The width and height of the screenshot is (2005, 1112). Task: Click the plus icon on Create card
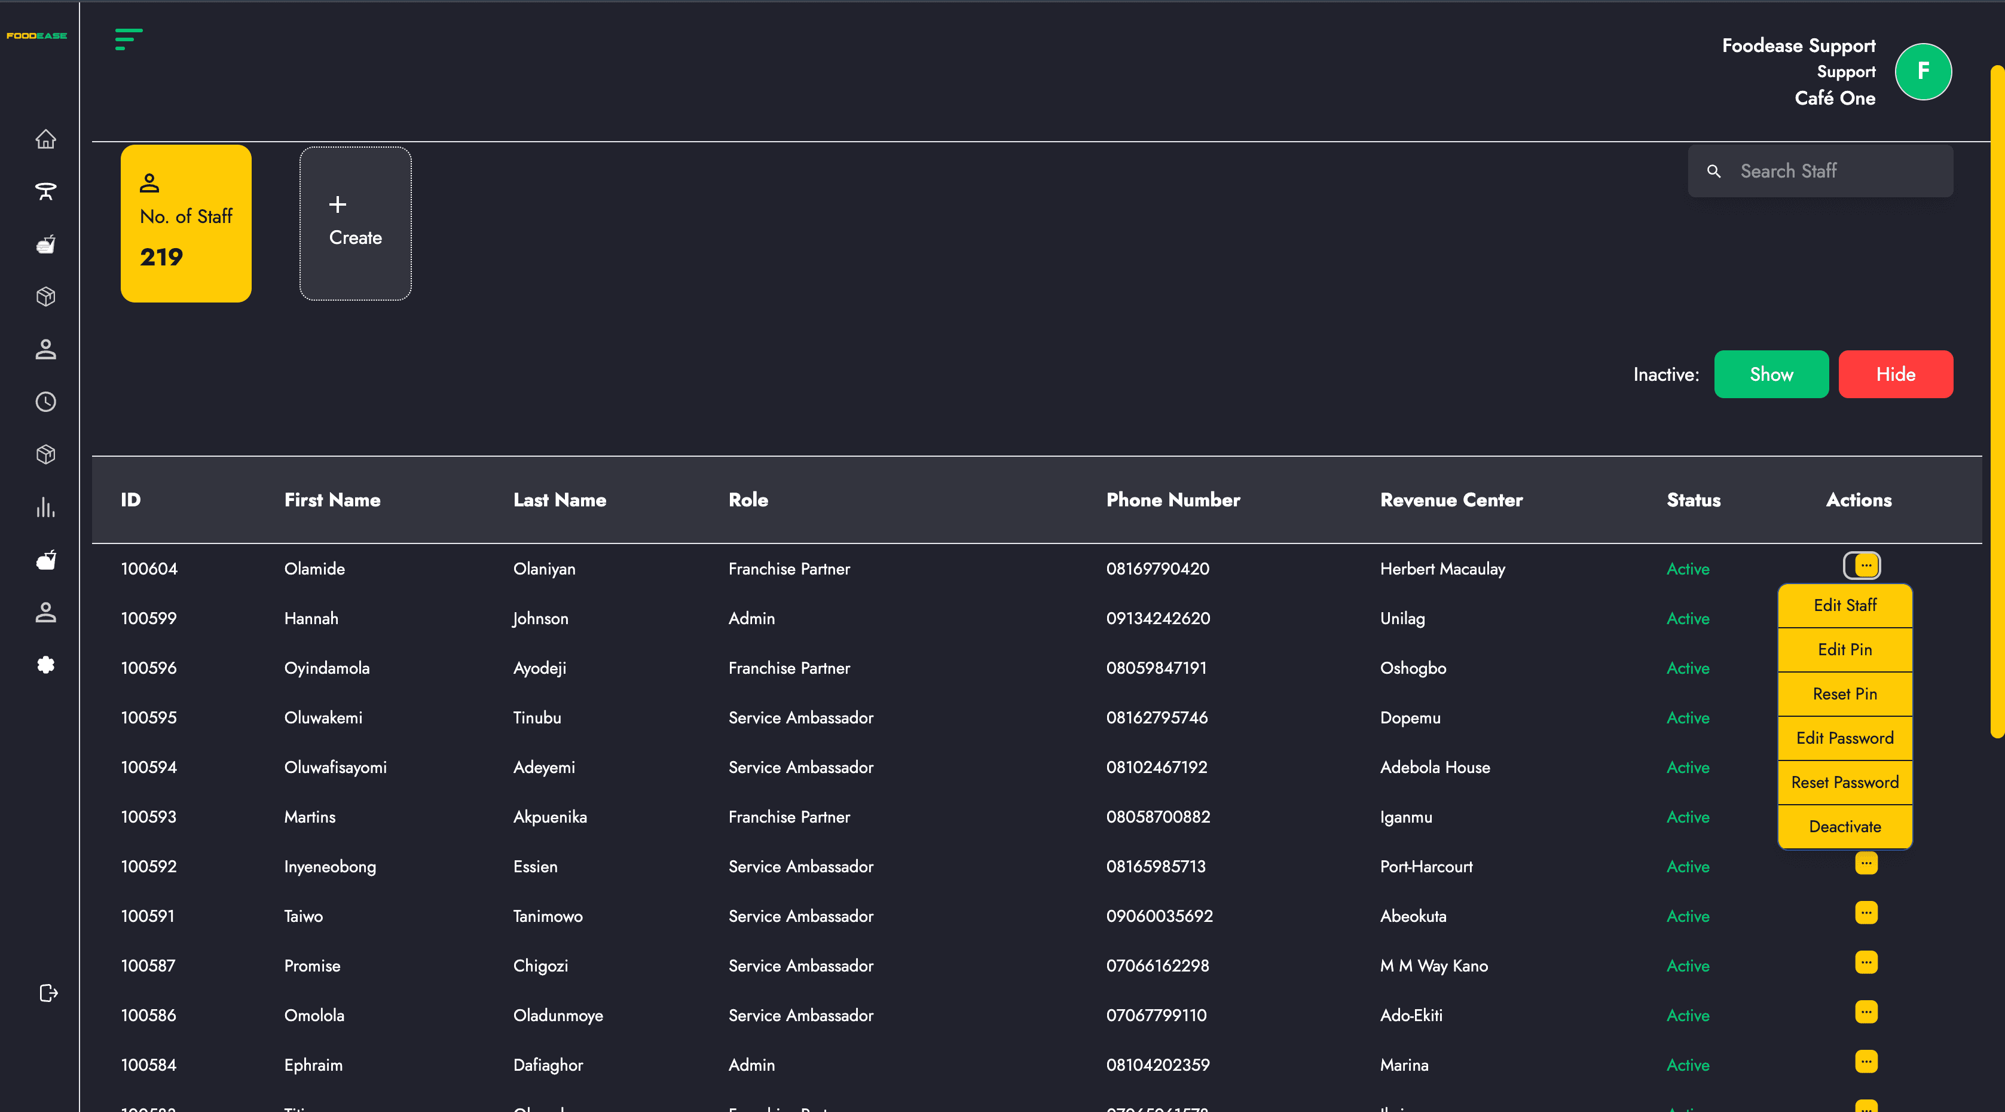[337, 204]
